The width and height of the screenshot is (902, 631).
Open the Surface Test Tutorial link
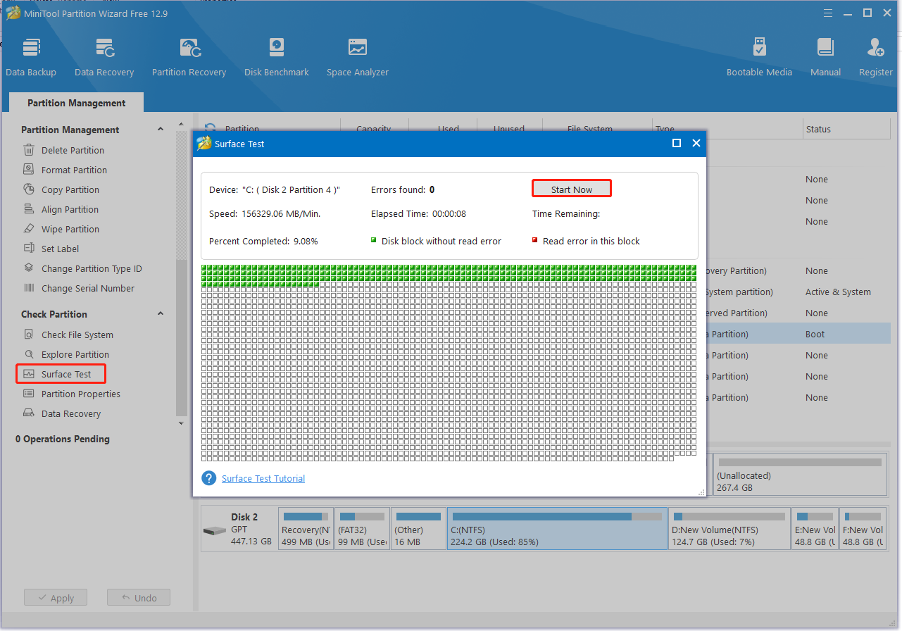coord(263,478)
